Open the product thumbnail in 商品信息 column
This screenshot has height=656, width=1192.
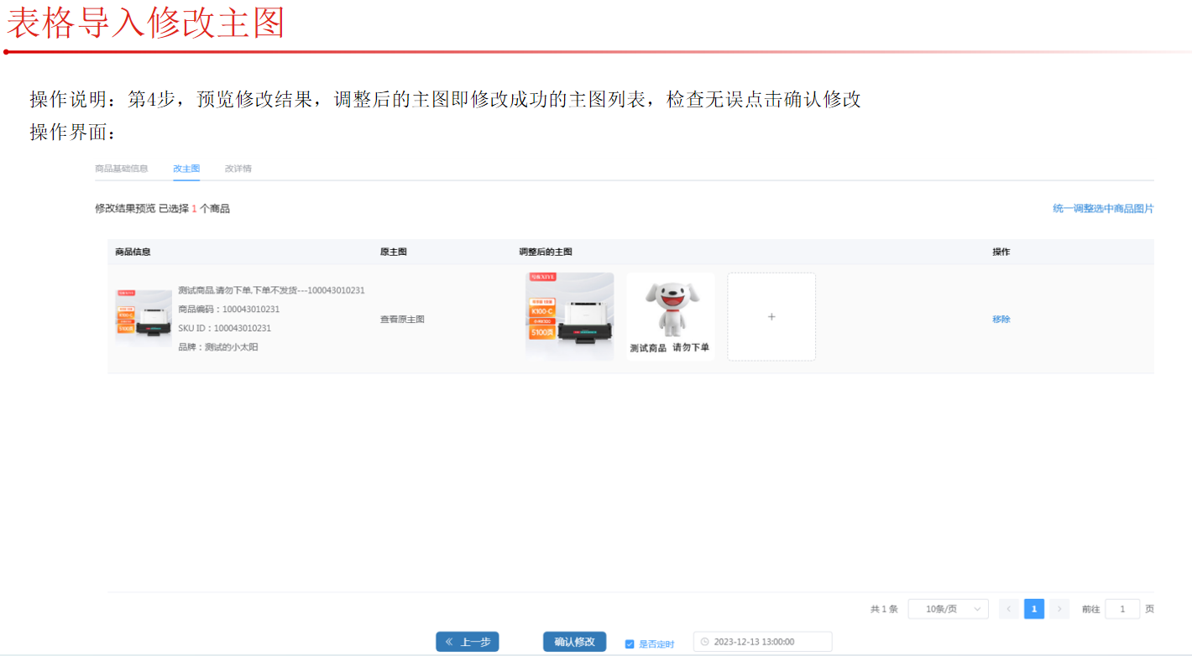pyautogui.click(x=144, y=319)
